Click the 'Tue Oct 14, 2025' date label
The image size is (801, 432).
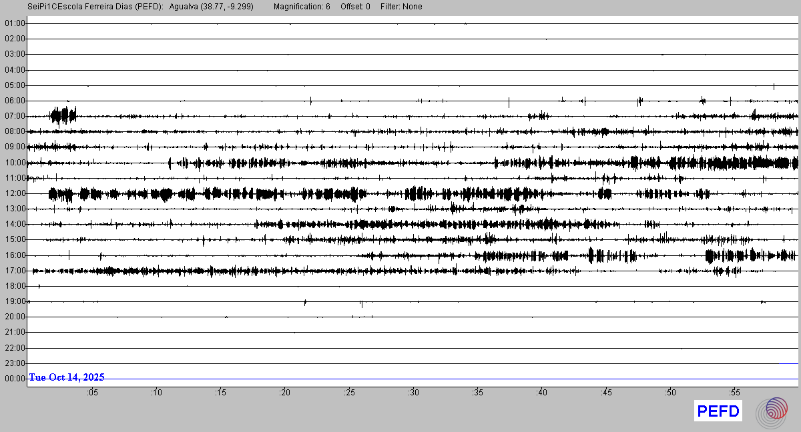67,377
